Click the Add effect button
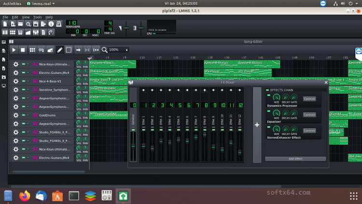362x204 pixels. pyautogui.click(x=295, y=159)
